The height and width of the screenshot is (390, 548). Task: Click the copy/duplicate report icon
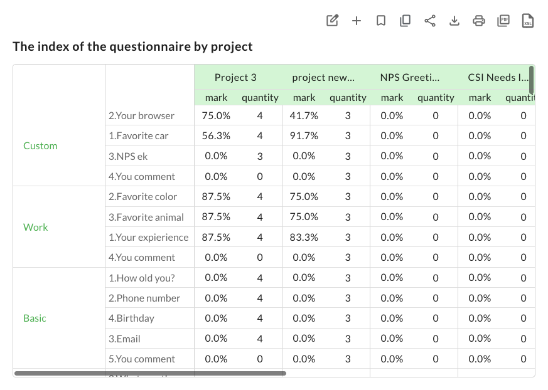pos(406,21)
